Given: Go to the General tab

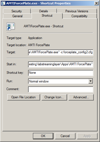Looking at the screenshot, I should pyautogui.click(x=17, y=16).
